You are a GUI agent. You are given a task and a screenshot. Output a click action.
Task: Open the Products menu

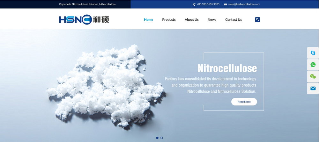(169, 20)
